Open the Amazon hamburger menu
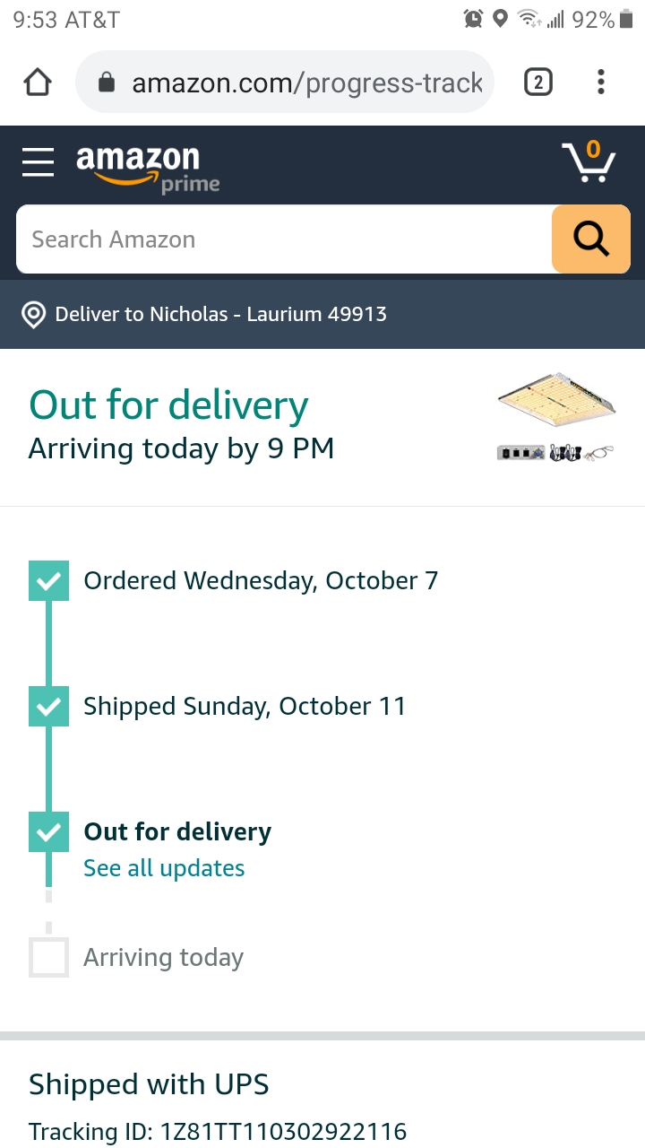Screen dimensions: 645x1148 (38, 162)
